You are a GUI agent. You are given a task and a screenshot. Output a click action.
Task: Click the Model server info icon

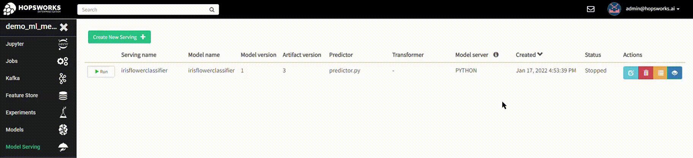(x=496, y=54)
